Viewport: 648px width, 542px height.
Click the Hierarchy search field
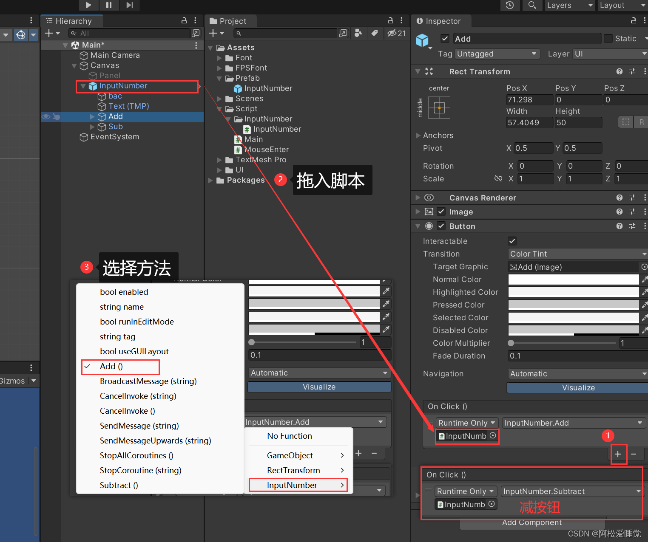[x=130, y=33]
